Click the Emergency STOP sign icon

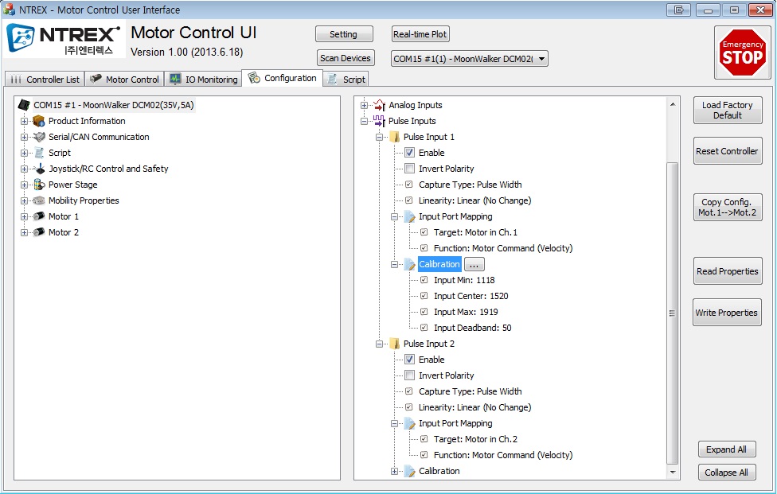(742, 53)
